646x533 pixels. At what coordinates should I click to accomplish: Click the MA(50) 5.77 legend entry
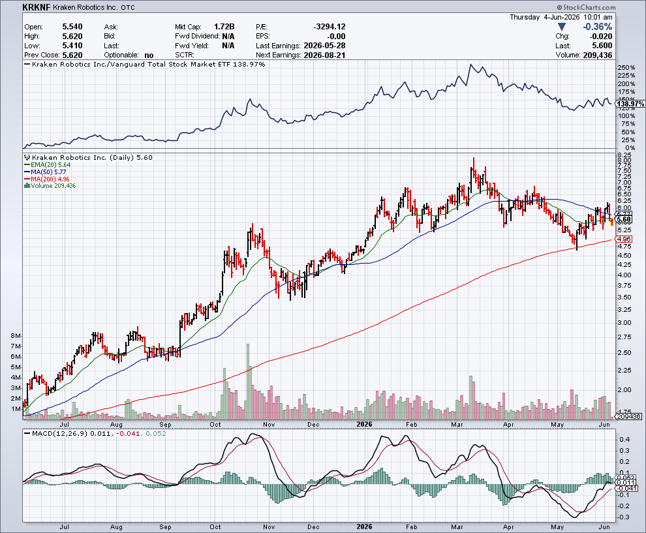(x=45, y=172)
